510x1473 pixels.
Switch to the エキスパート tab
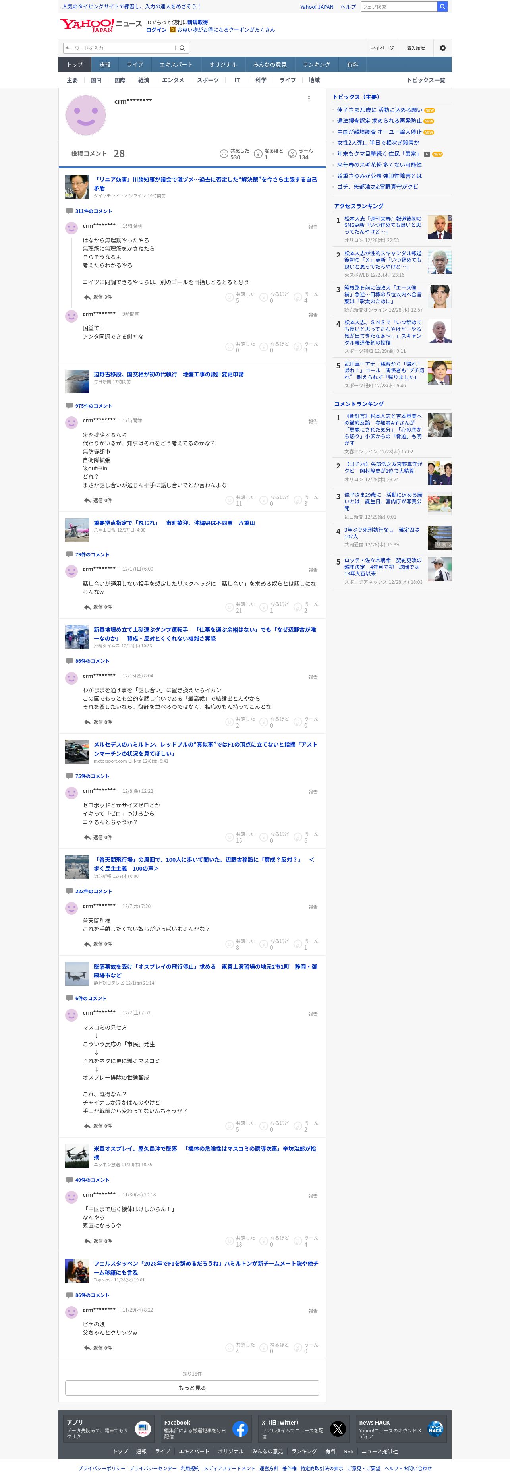coord(176,65)
